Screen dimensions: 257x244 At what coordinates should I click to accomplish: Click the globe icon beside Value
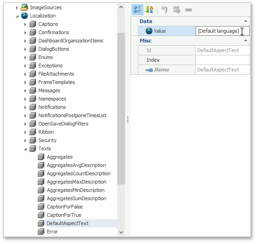pos(149,31)
